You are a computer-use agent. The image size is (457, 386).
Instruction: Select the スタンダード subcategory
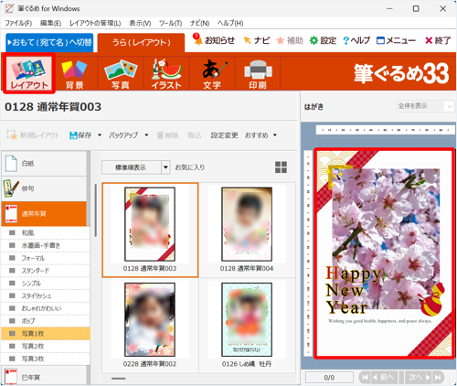click(46, 271)
